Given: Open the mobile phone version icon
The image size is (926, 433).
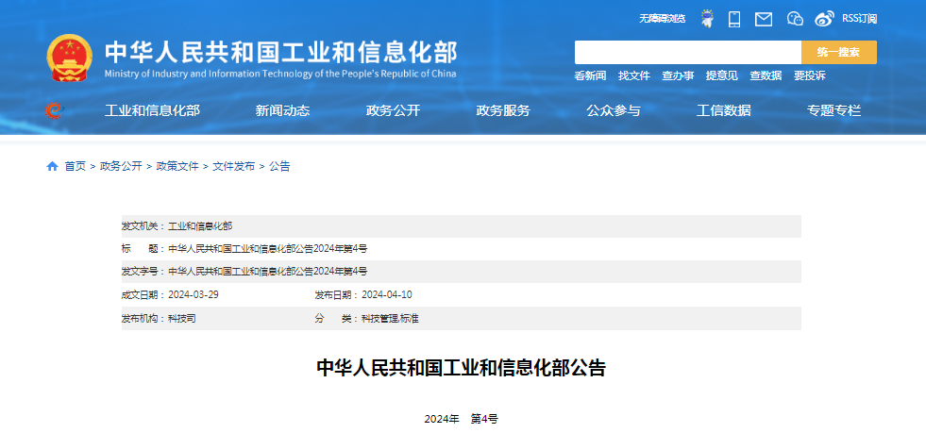Looking at the screenshot, I should click(734, 19).
